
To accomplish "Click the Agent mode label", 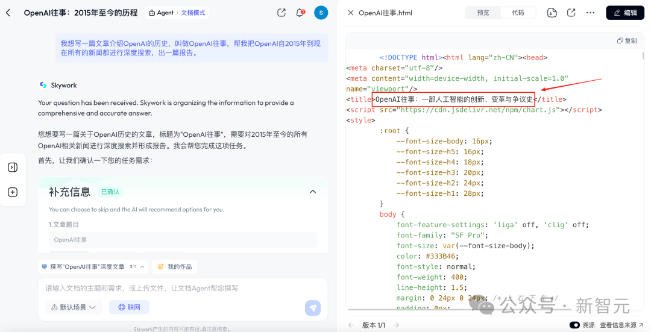I will pyautogui.click(x=161, y=13).
